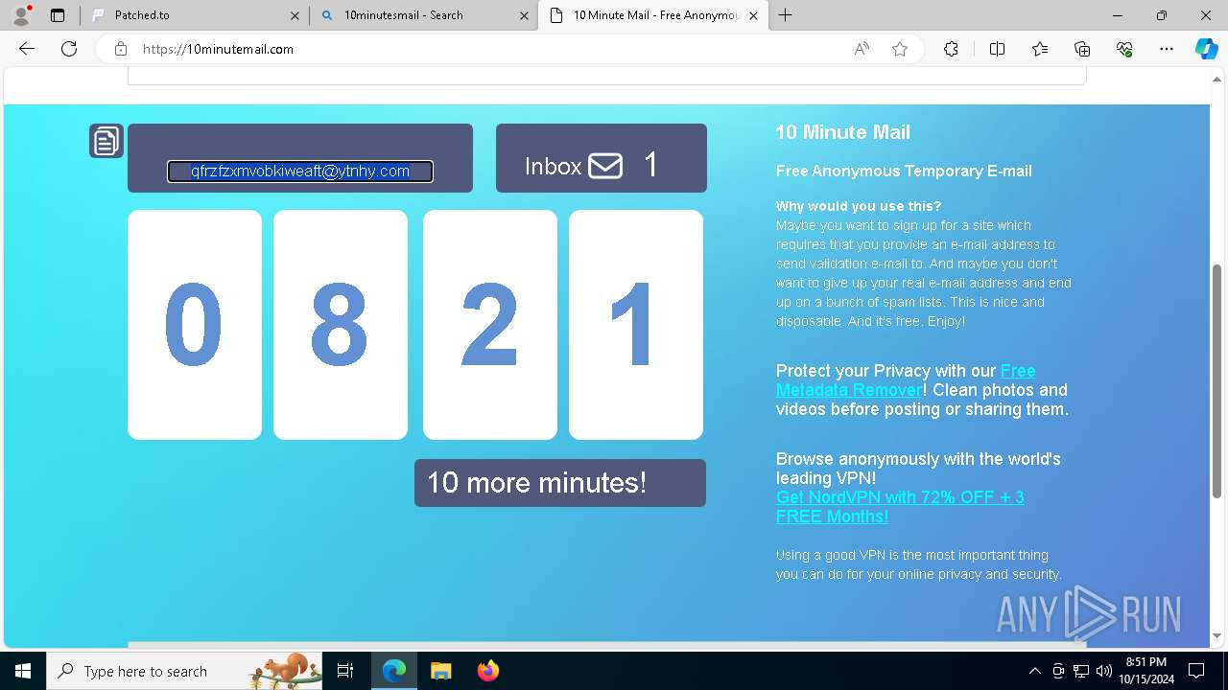Image resolution: width=1228 pixels, height=690 pixels.
Task: Open Firefox from the taskbar
Action: pyautogui.click(x=488, y=671)
